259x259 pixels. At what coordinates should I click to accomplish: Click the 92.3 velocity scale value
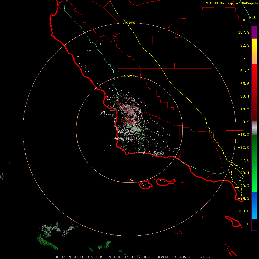(x=245, y=45)
